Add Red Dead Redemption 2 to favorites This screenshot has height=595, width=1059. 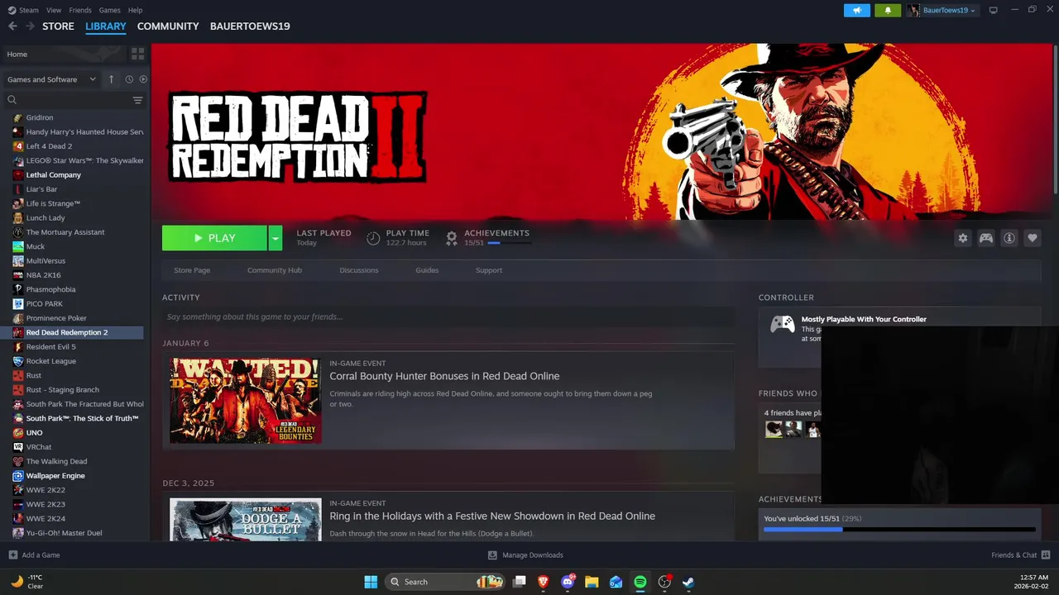click(1033, 238)
